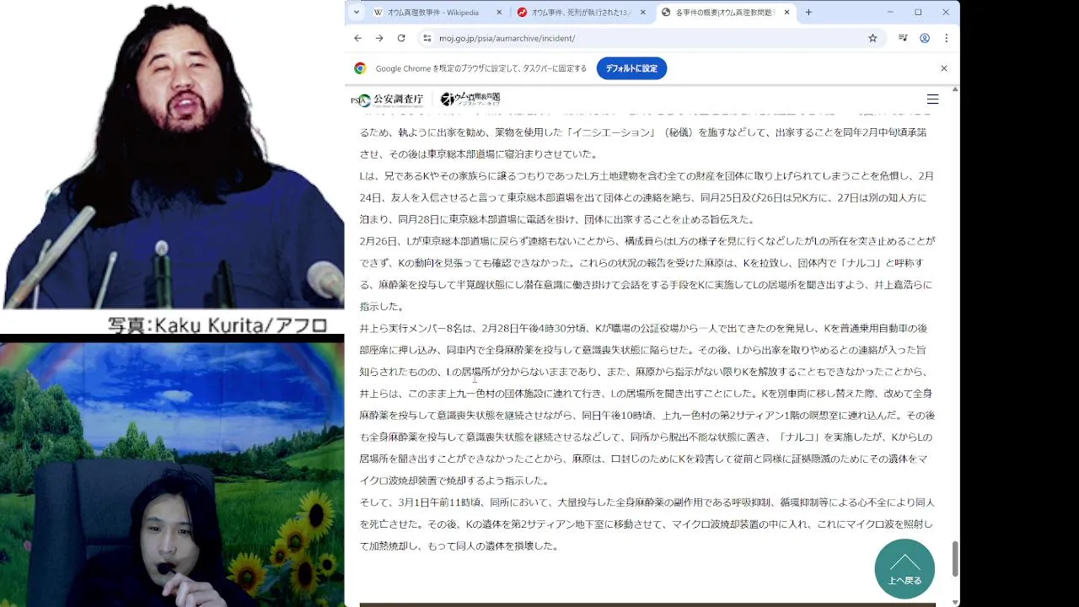
Task: Go back to the previous page
Action: (x=357, y=38)
